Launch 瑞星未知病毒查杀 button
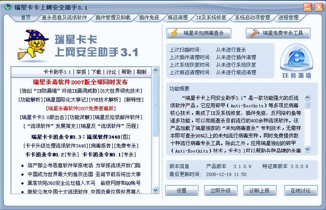The height and width of the screenshot is (210, 326). click(x=199, y=33)
